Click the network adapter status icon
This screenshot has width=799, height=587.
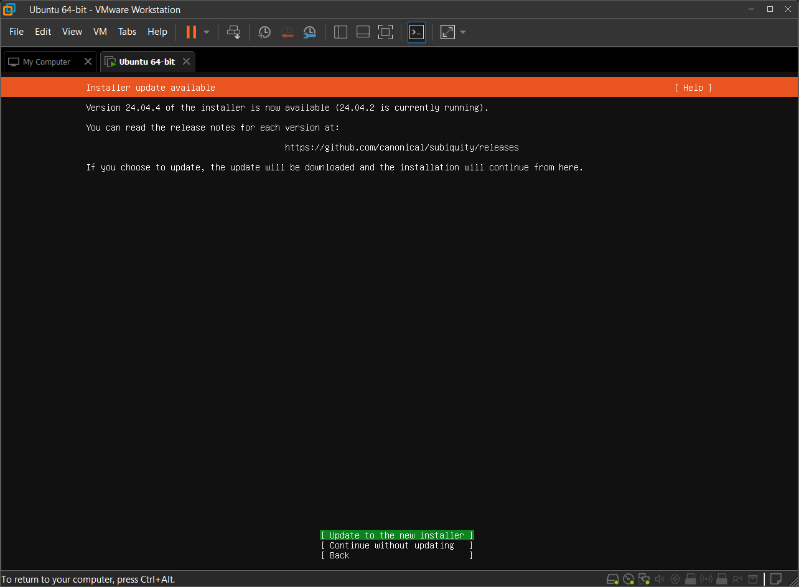pyautogui.click(x=644, y=579)
